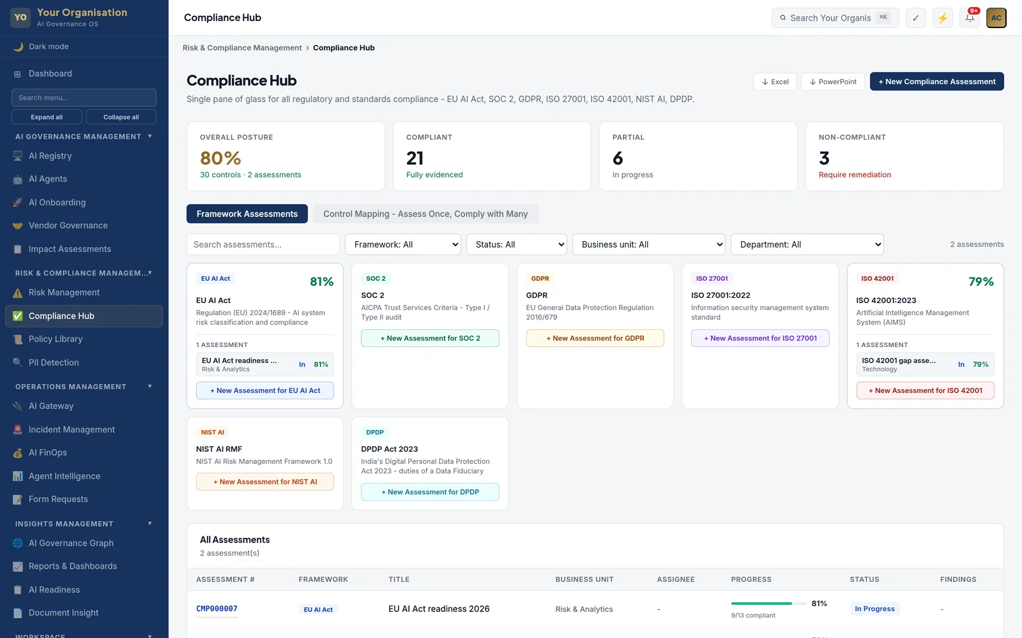Go to PII Detection menu item

pyautogui.click(x=84, y=363)
